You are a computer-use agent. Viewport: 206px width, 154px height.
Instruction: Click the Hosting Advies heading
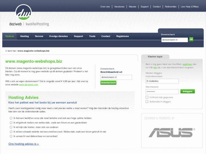pyautogui.click(x=24, y=97)
